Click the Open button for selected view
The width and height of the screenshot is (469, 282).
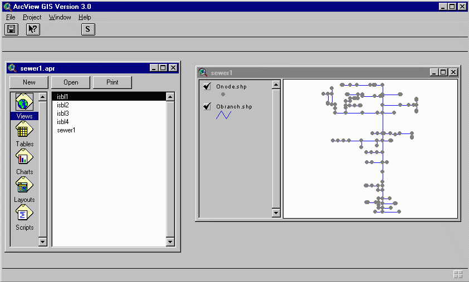(71, 82)
